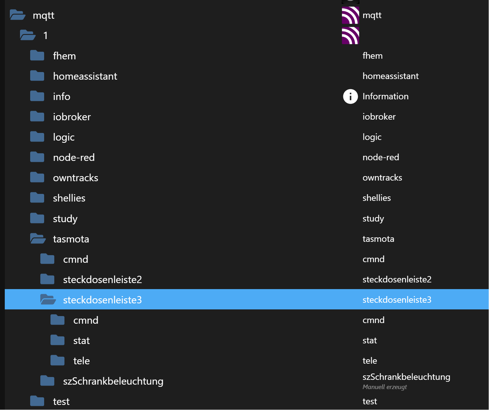Viewport: 489px width, 410px height.
Task: Select the iobroker tree entry
Action: [72, 117]
